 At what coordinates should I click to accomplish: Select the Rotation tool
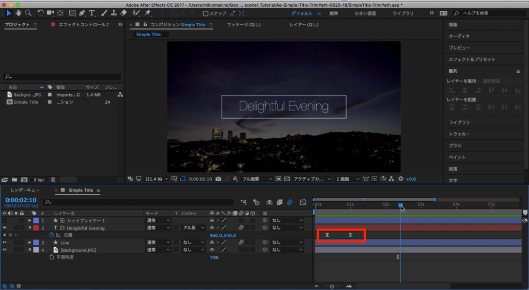40,13
